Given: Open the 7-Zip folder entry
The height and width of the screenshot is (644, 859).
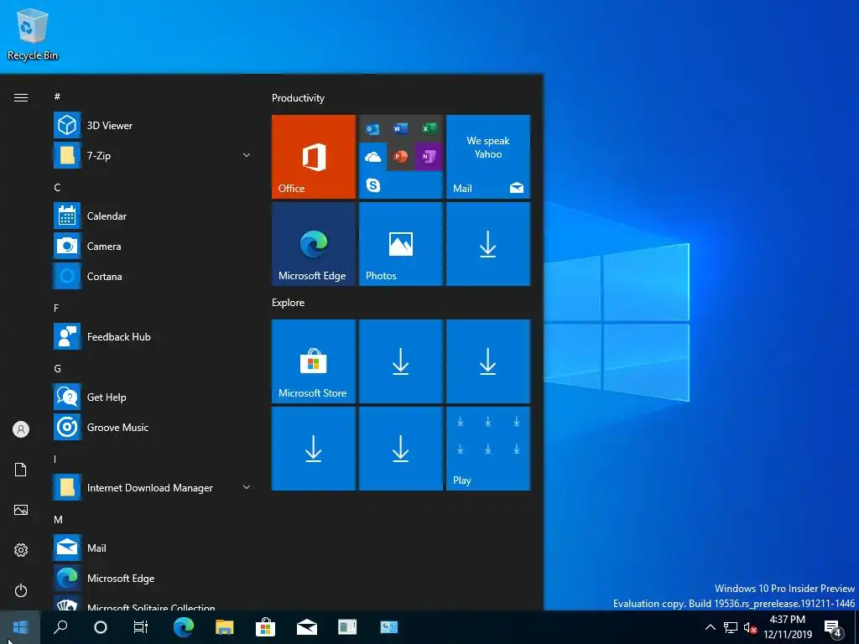Looking at the screenshot, I should tap(154, 155).
